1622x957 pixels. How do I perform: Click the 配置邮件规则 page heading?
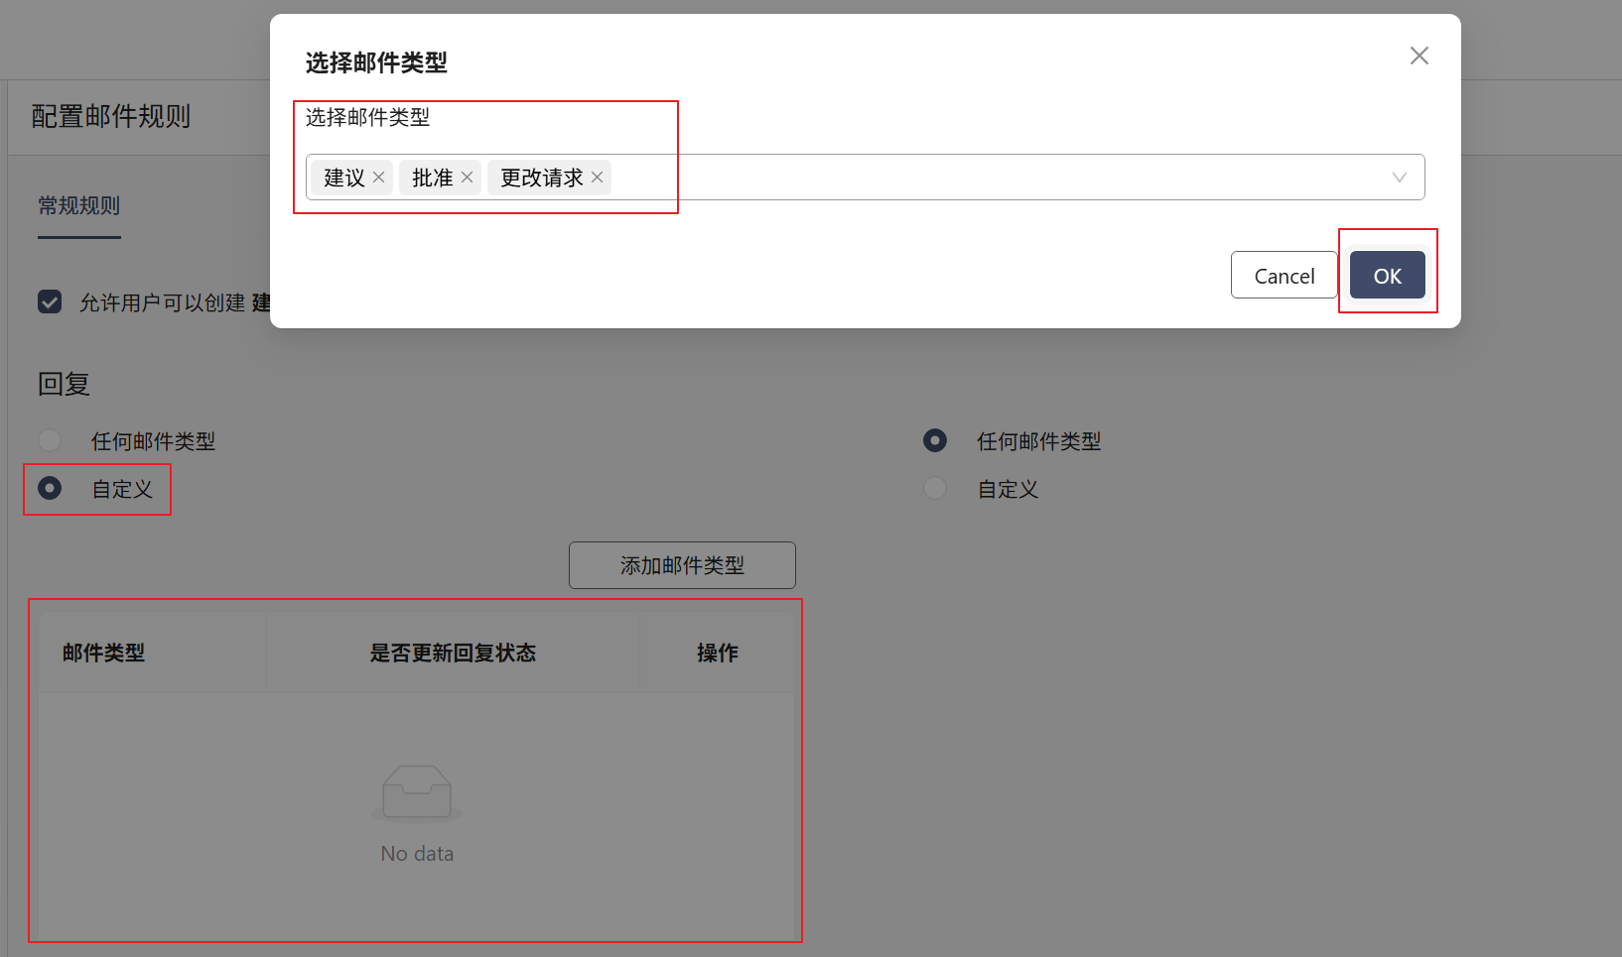click(111, 117)
